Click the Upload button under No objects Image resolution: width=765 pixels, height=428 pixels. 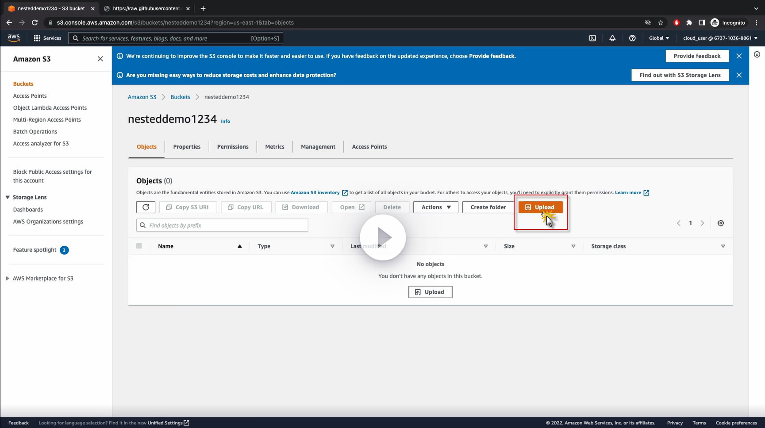coord(430,292)
